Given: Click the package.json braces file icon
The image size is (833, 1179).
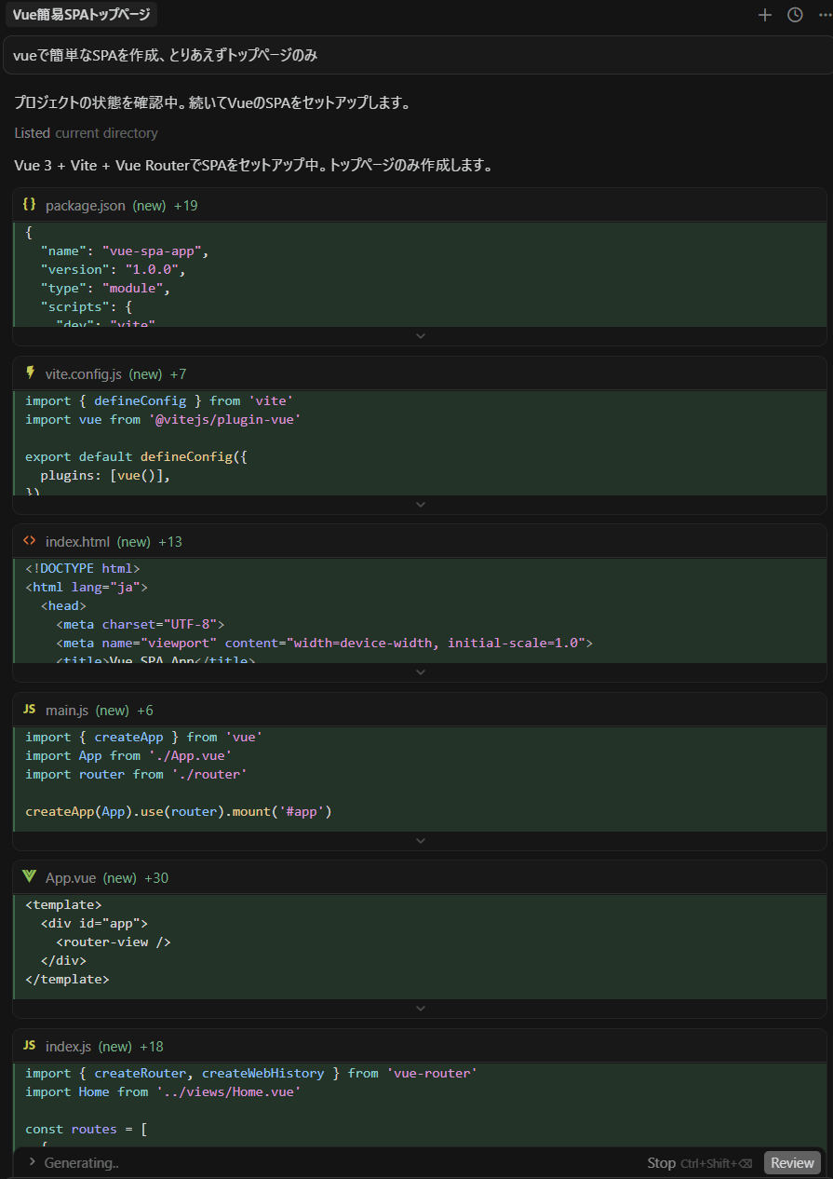Looking at the screenshot, I should pos(30,205).
